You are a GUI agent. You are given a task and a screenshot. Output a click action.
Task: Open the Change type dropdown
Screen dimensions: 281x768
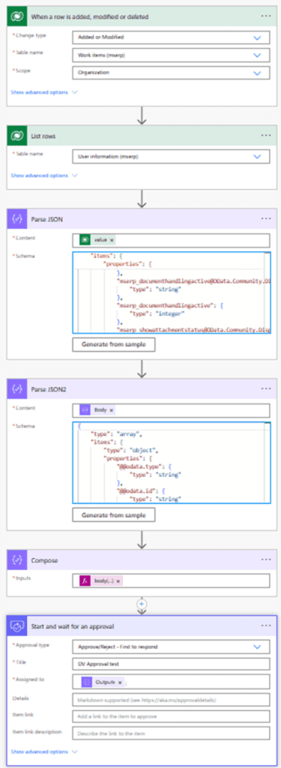[171, 37]
